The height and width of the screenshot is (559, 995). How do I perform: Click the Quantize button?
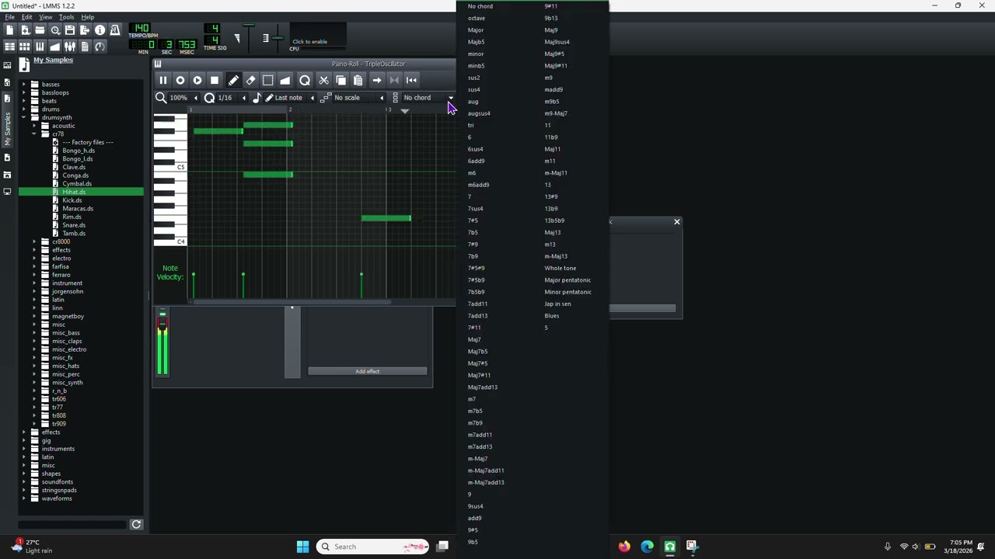coord(305,80)
